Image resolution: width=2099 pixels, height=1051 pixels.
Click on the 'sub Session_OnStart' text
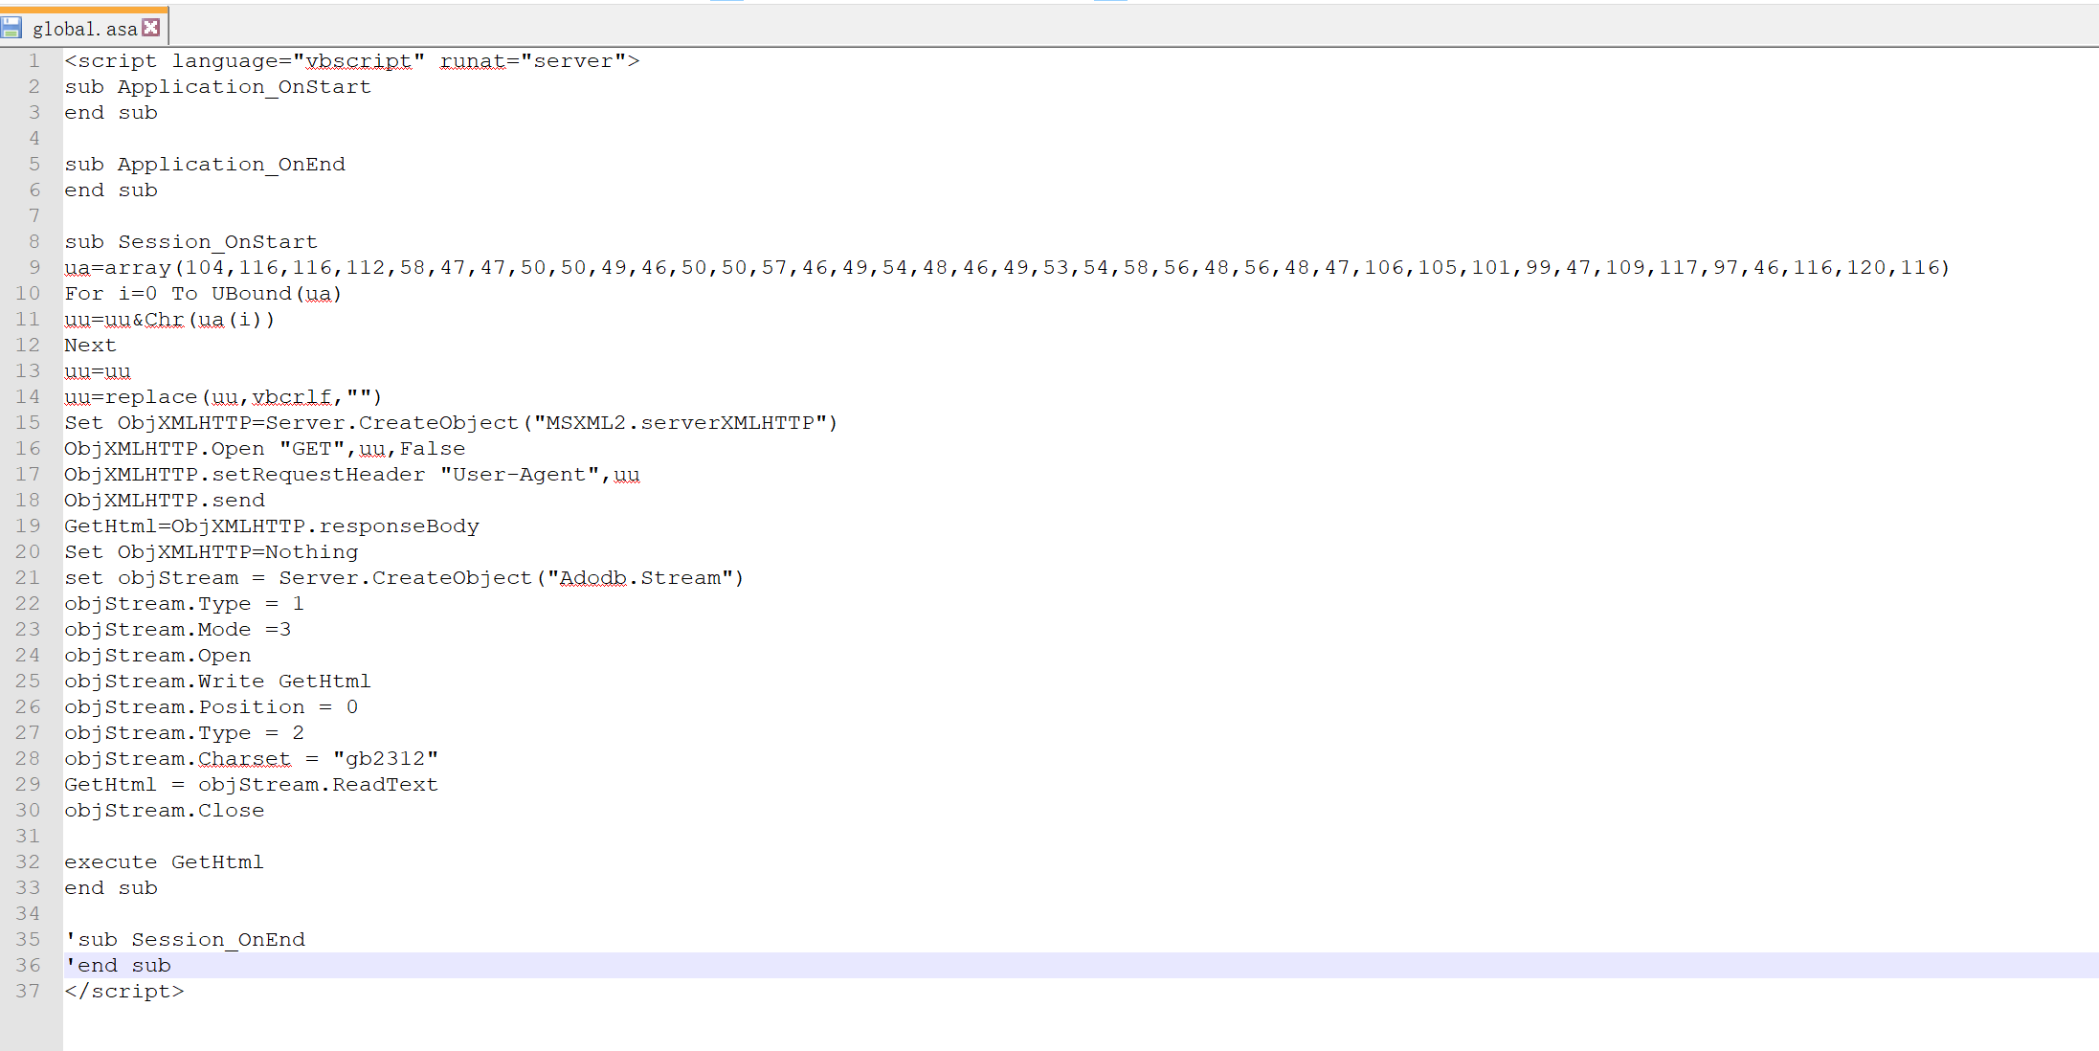click(x=190, y=242)
